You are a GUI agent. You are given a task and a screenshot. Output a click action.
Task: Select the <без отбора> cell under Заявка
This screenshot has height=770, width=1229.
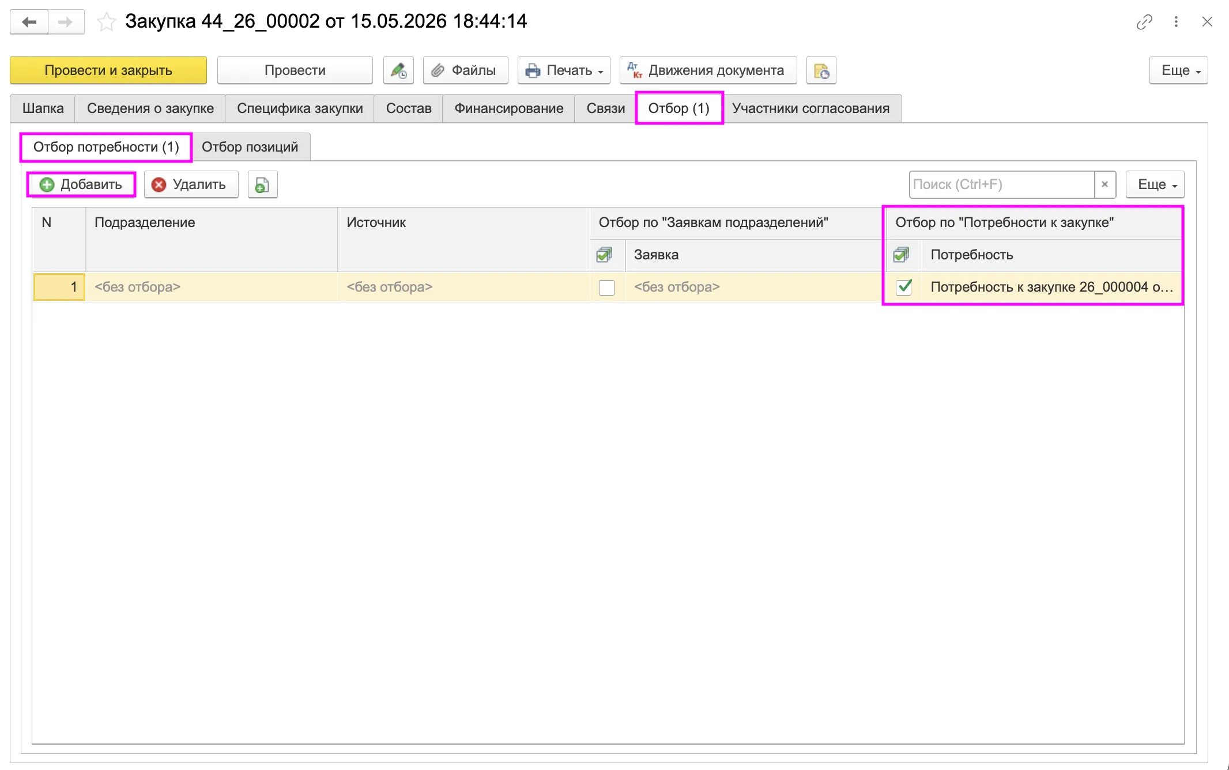[x=754, y=287]
